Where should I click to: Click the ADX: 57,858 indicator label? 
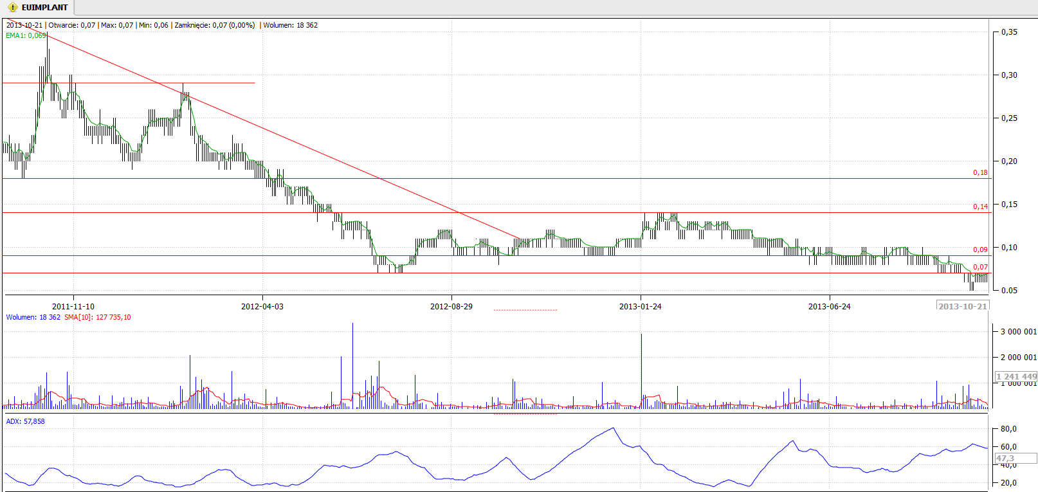click(26, 421)
